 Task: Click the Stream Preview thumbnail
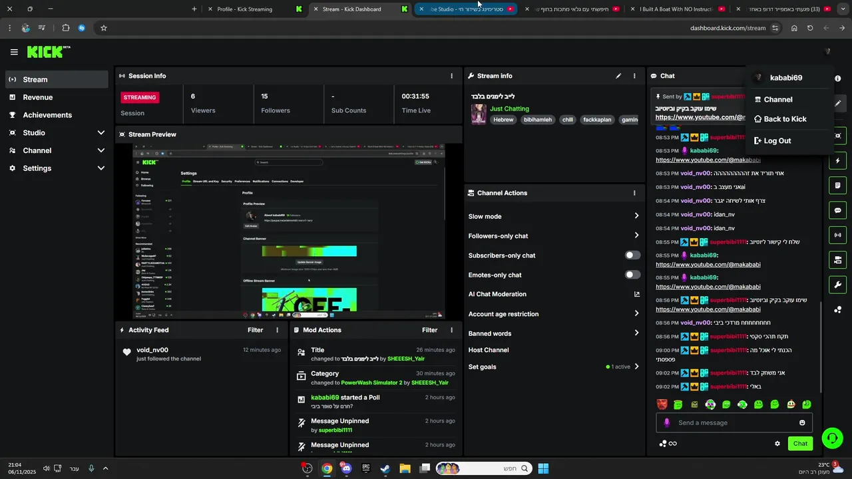(289, 232)
